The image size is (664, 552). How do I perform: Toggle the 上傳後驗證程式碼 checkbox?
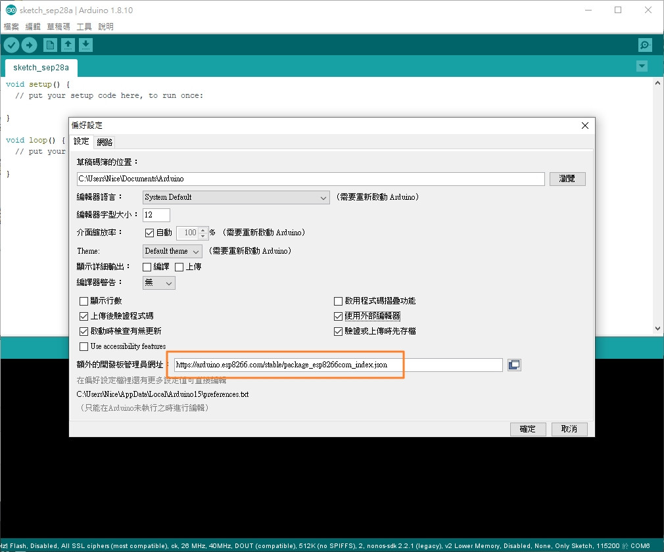click(x=84, y=316)
